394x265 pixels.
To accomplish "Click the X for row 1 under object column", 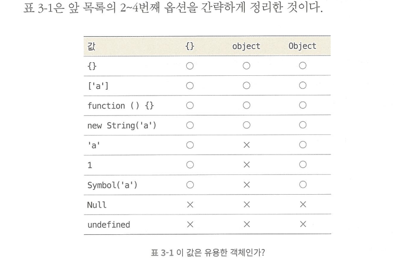I will click(x=246, y=165).
